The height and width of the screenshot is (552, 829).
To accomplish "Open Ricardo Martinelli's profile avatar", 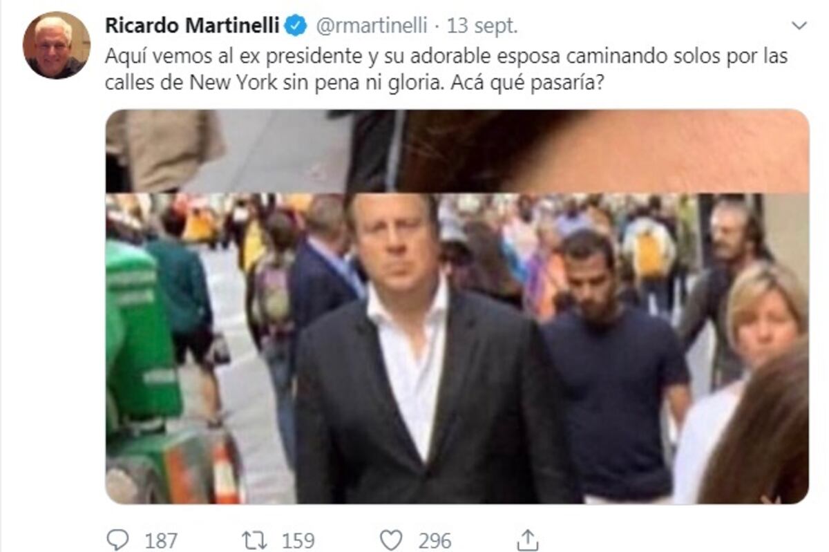I will tap(56, 45).
